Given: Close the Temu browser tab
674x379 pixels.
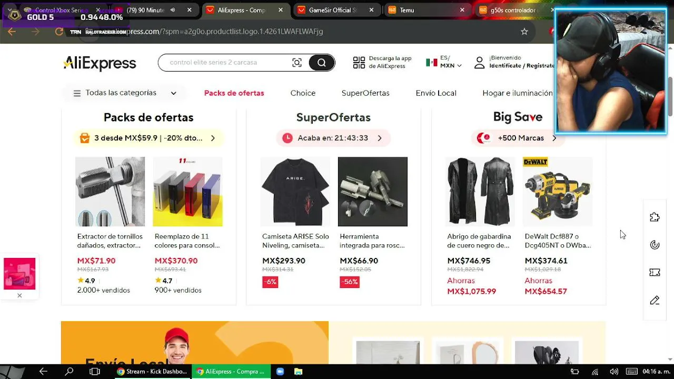Looking at the screenshot, I should coord(462,10).
